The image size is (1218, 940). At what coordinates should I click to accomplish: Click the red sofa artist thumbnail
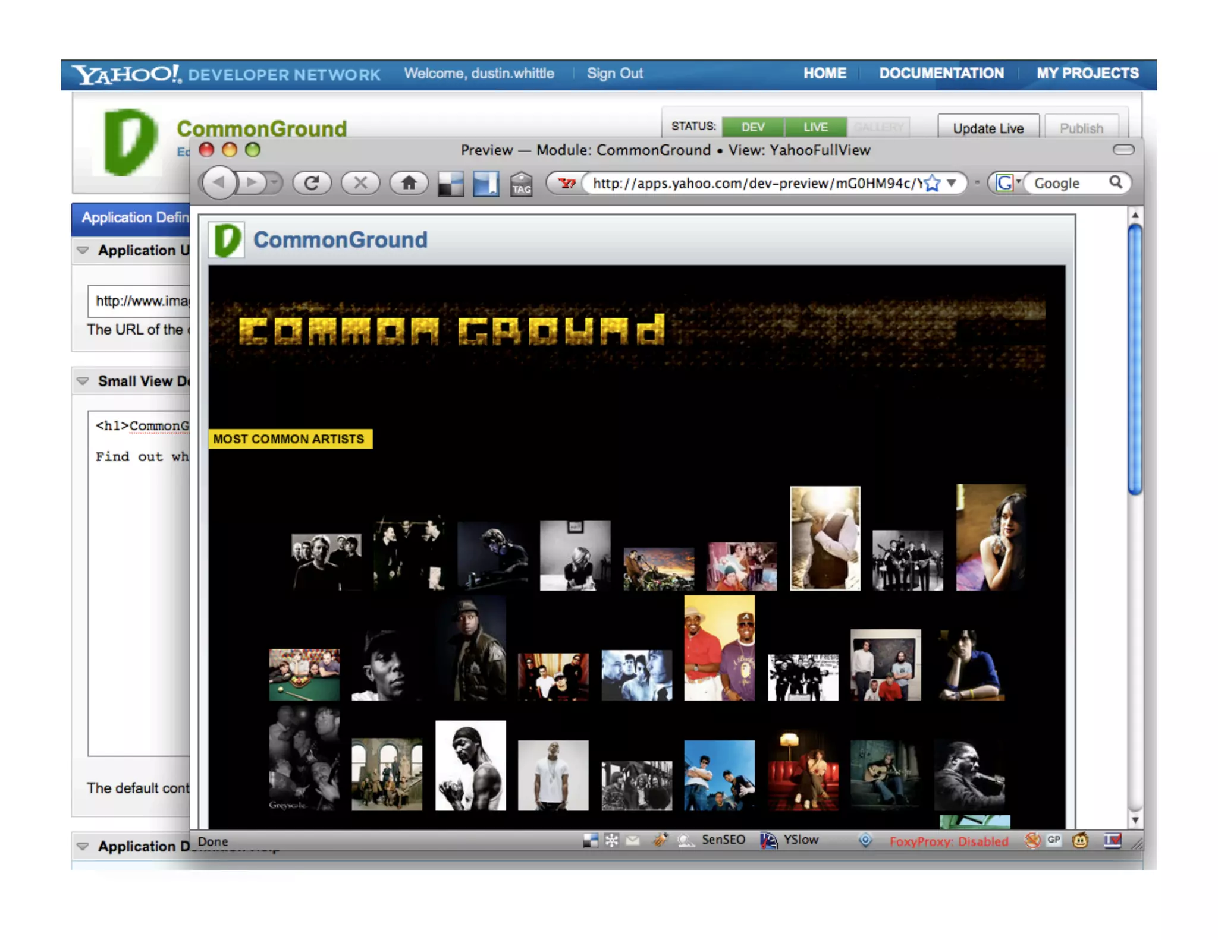(803, 771)
